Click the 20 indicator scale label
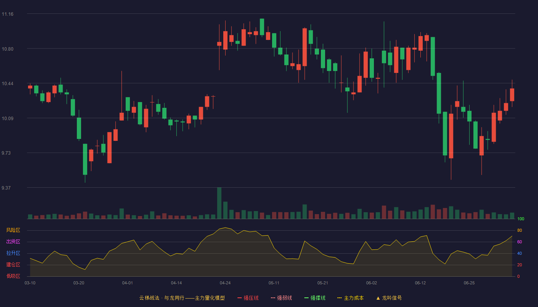The height and width of the screenshot is (307, 538). pyautogui.click(x=520, y=265)
